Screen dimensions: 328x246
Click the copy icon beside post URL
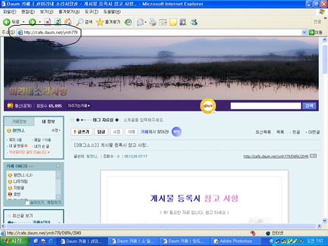tap(314, 156)
